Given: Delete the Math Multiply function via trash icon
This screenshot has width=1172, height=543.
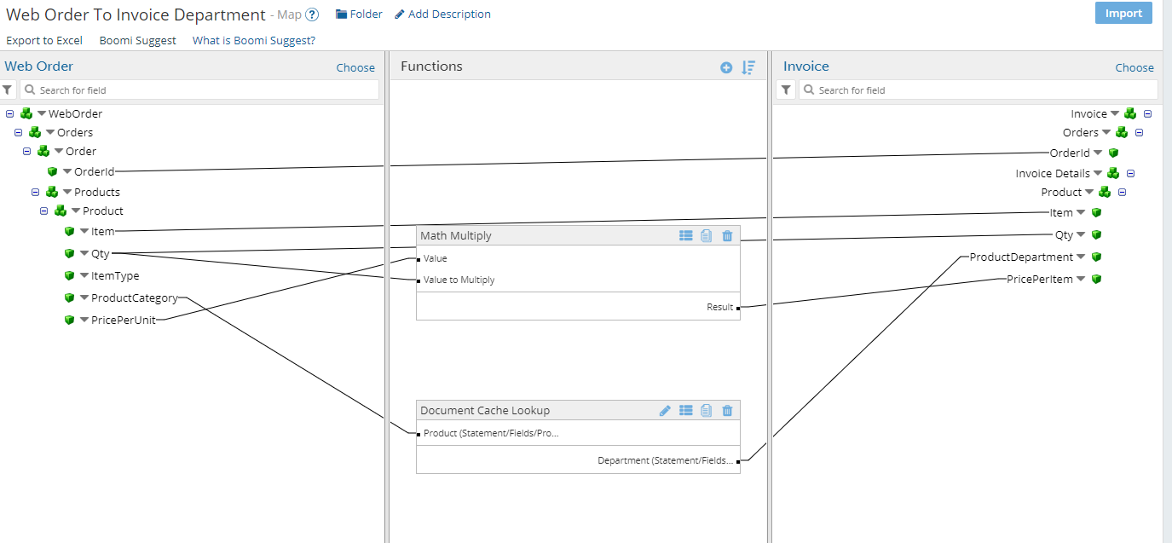Looking at the screenshot, I should click(727, 235).
